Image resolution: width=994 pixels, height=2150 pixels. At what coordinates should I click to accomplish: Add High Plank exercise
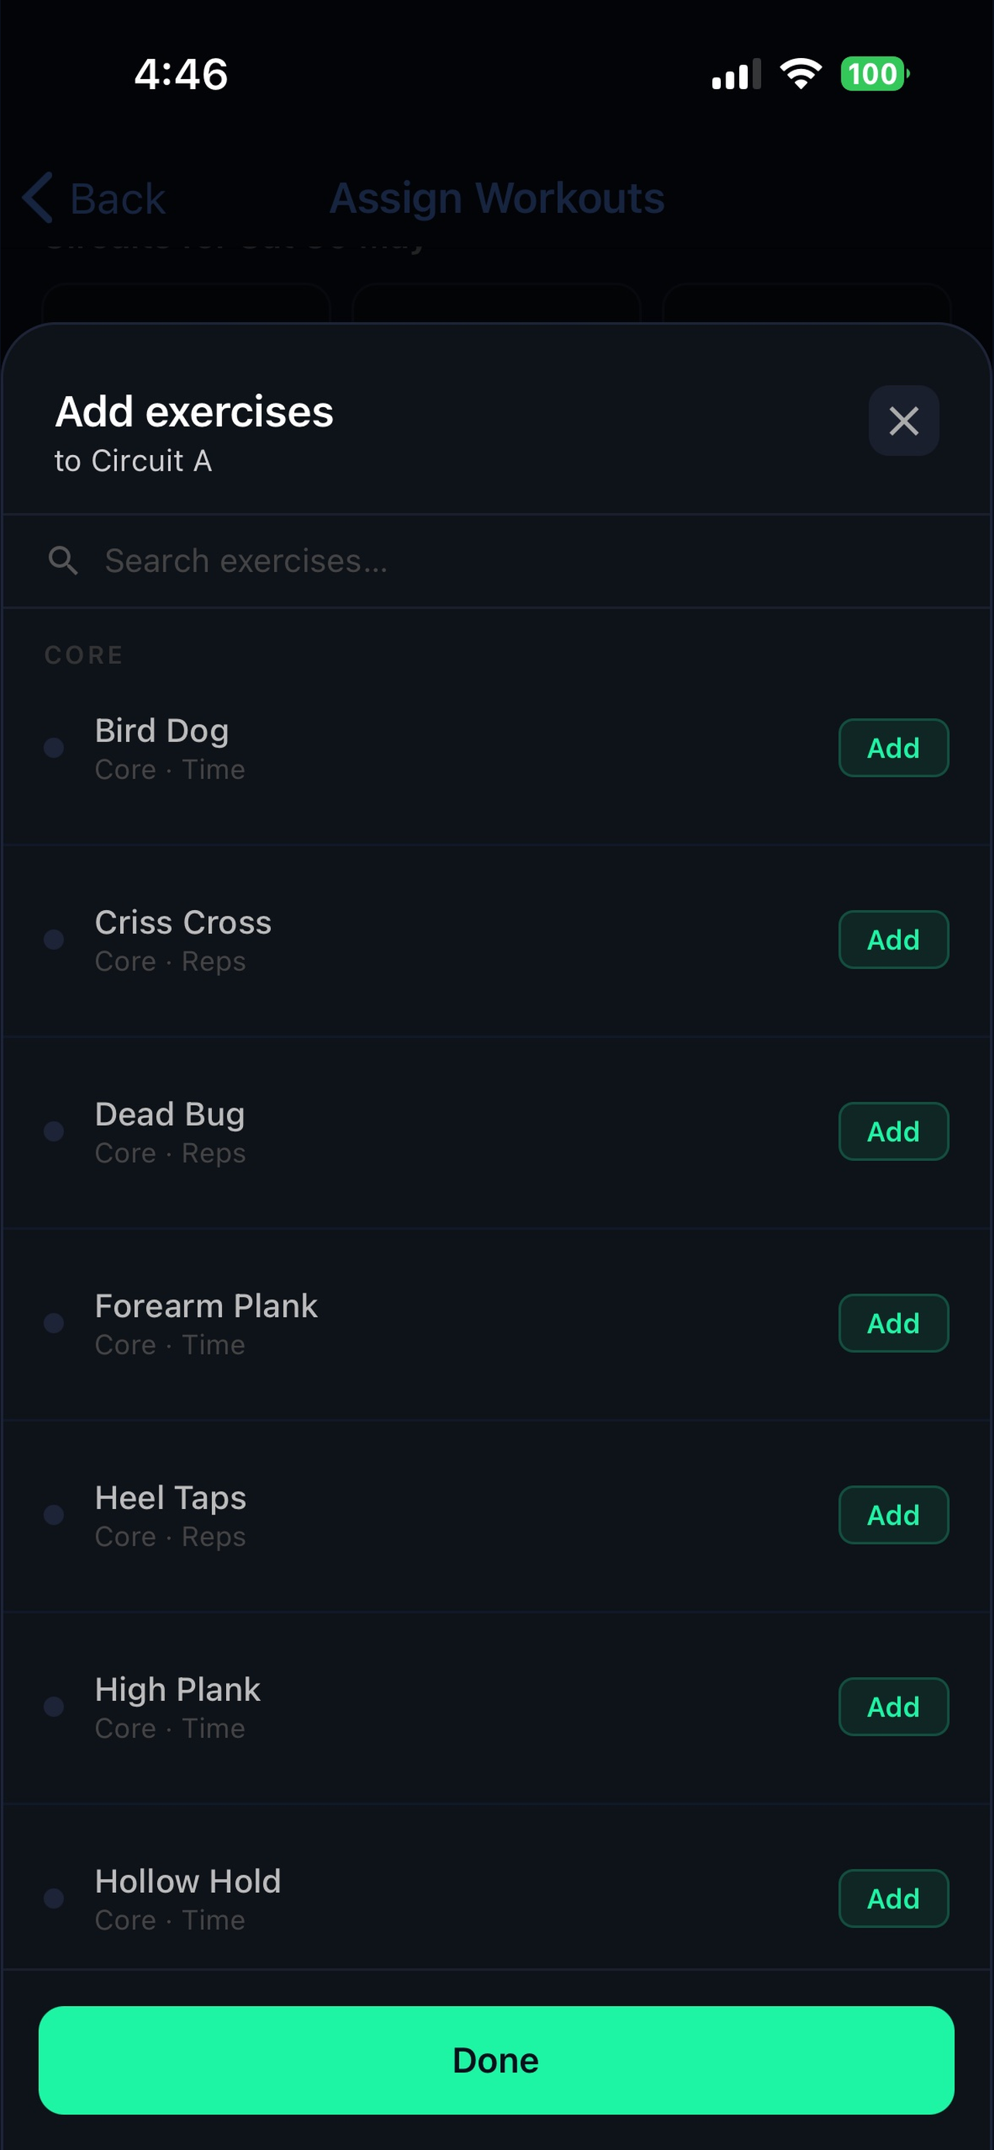[893, 1707]
